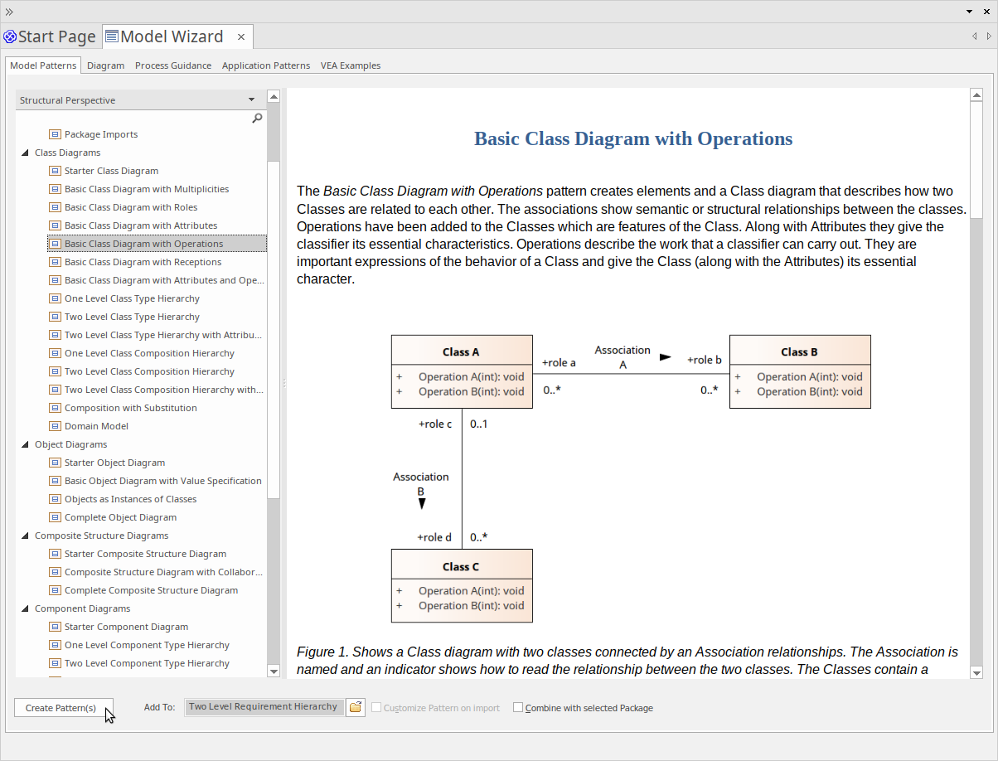
Task: Click the Complete Object Diagram pattern icon
Action: pyautogui.click(x=55, y=517)
